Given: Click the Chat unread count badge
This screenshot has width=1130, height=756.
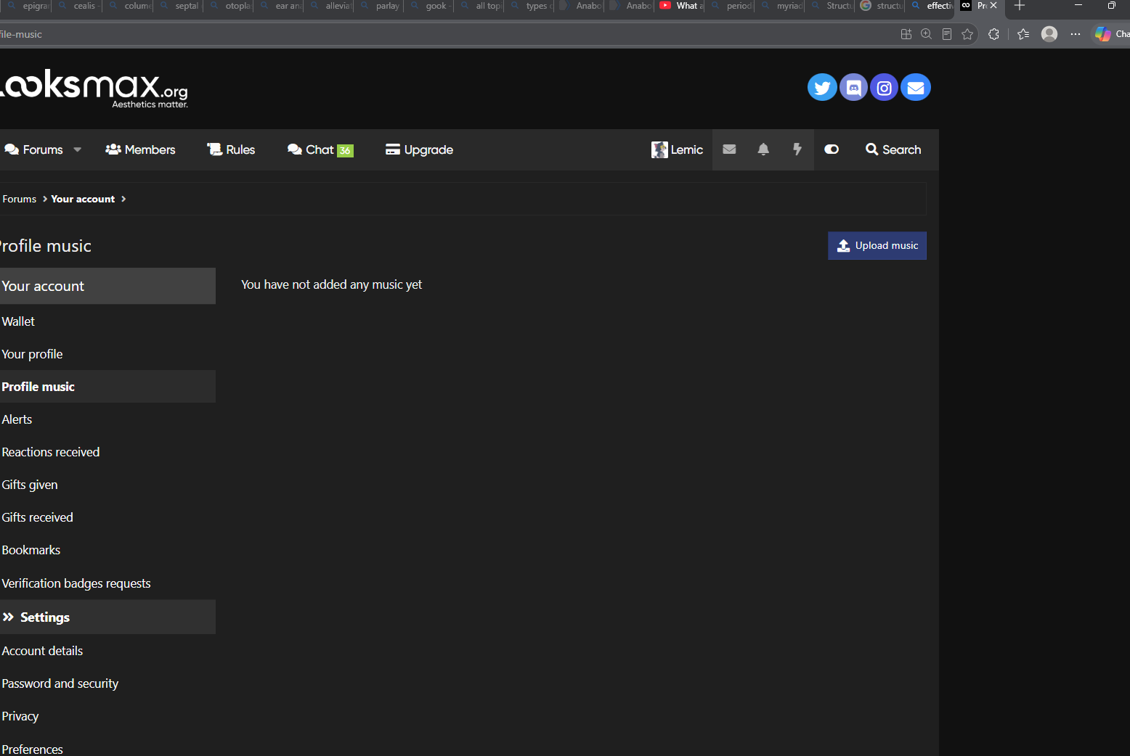Looking at the screenshot, I should [345, 151].
